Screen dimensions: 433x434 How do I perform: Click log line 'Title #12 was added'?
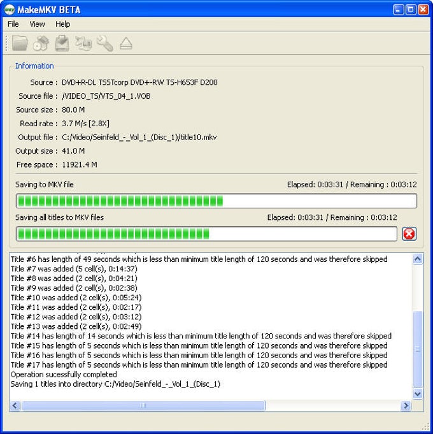(76, 317)
